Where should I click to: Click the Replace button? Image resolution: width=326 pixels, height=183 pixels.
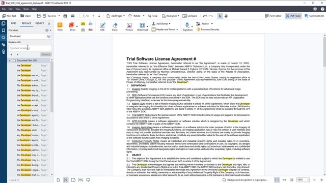(x=46, y=54)
